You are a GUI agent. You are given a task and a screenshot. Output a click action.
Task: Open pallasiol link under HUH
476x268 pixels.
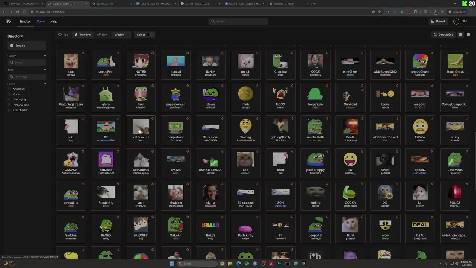(x=350, y=239)
